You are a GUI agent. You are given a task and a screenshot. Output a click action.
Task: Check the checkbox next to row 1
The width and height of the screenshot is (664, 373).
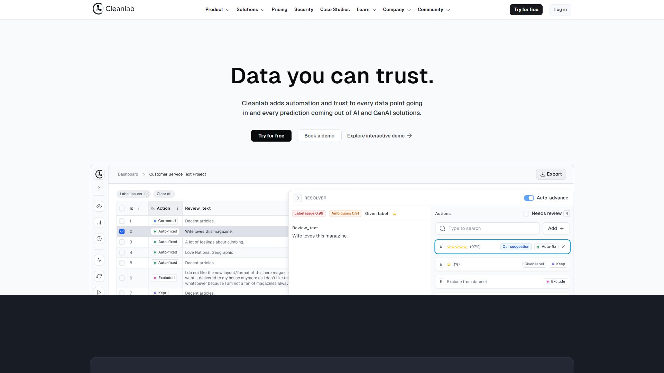pyautogui.click(x=122, y=221)
